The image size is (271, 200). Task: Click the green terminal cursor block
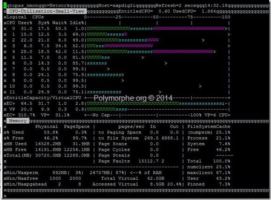(x=5, y=6)
